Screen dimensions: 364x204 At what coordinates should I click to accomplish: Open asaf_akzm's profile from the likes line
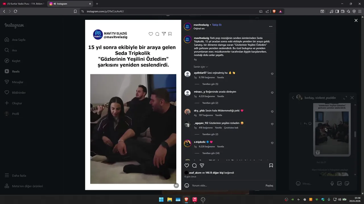click(195, 173)
